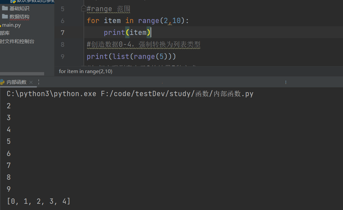This screenshot has height=210, width=343.
Task: Click line number 8 in the gutter
Action: click(63, 44)
